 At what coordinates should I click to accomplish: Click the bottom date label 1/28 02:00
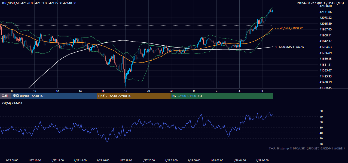point(217,160)
